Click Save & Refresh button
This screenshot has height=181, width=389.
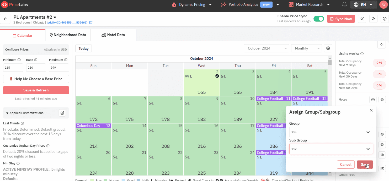click(x=36, y=90)
